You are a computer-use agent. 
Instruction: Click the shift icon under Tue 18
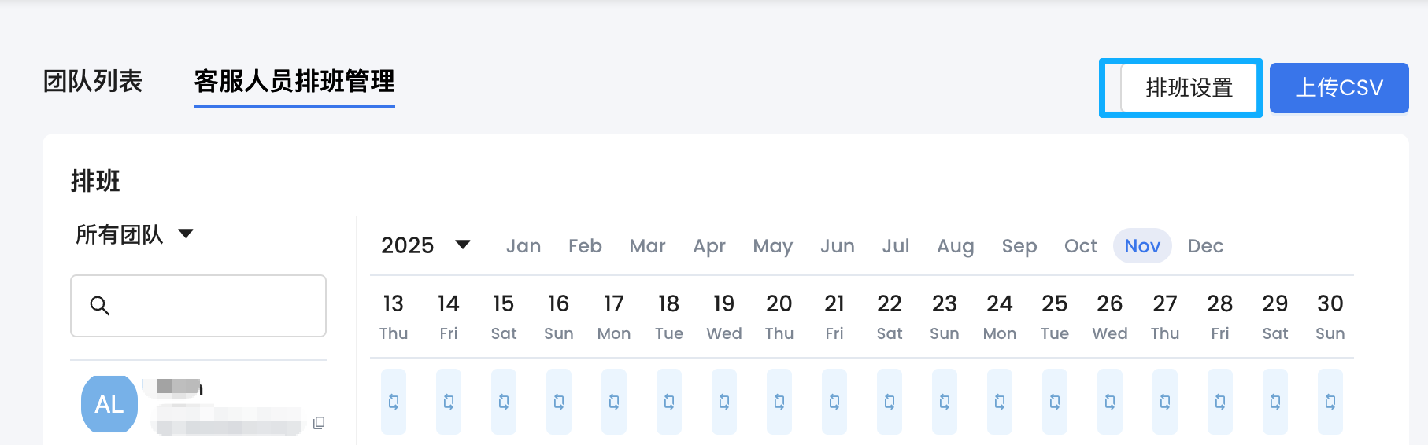tap(669, 402)
